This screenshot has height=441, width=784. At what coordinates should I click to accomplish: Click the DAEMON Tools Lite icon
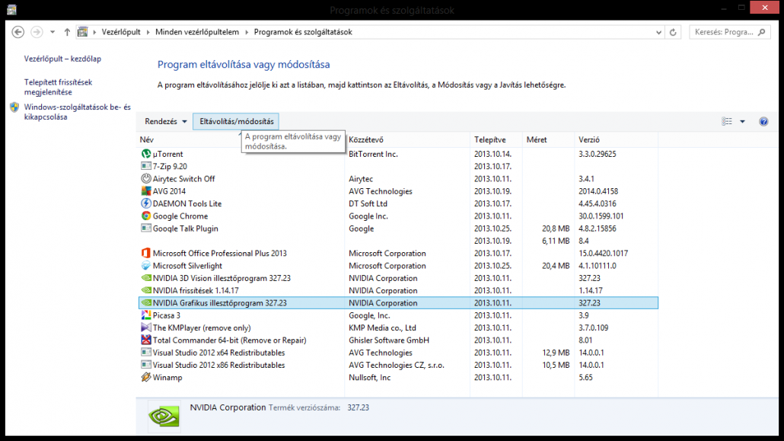pos(146,203)
